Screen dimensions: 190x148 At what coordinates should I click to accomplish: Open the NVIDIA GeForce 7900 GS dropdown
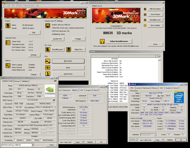click(32, 145)
